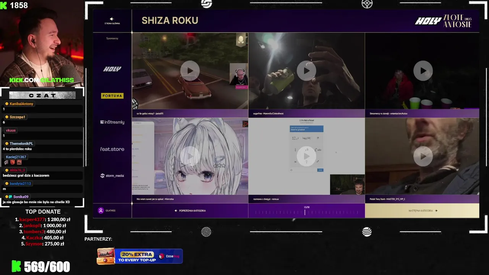Click the badge icon on first clip thumbnail
Image resolution: width=489 pixels, height=275 pixels.
click(241, 40)
